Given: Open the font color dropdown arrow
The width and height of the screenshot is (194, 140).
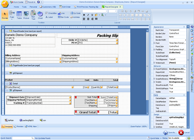Looking at the screenshot, I should 99,15.
